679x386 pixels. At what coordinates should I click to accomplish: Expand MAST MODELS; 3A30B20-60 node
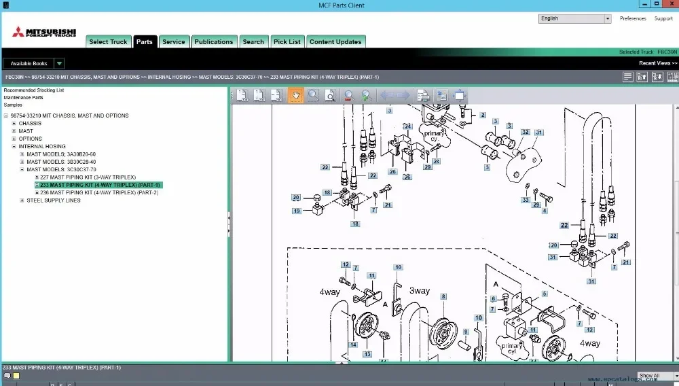22,154
